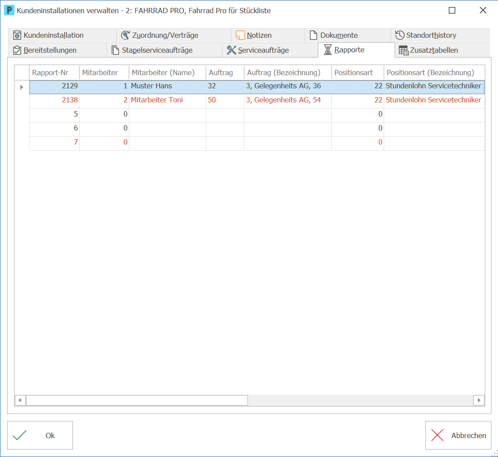Viewport: 498px width, 457px height.
Task: Click the Rapporte hourglass icon
Action: (328, 50)
